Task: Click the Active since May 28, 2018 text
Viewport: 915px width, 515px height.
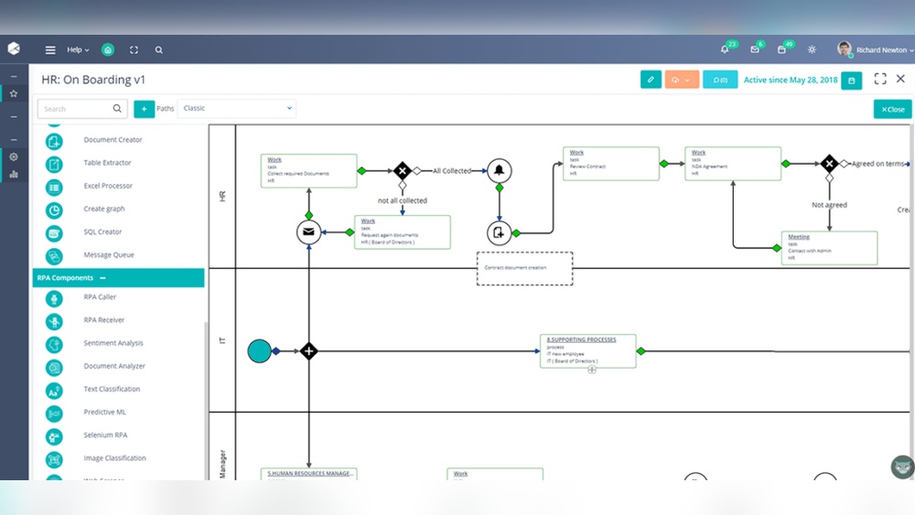Action: (x=791, y=80)
